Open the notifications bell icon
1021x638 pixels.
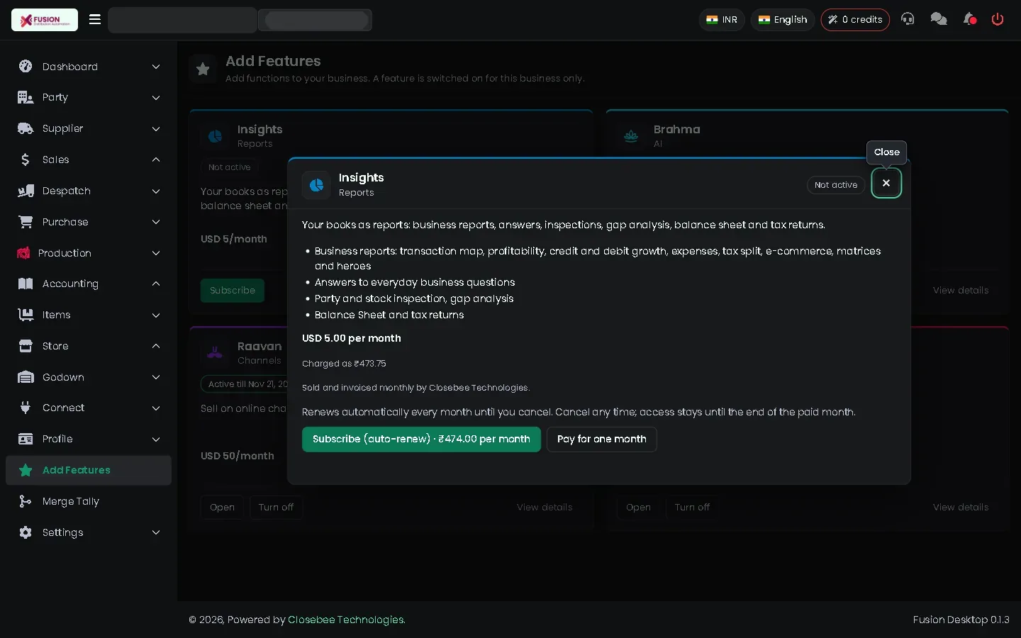pyautogui.click(x=970, y=19)
